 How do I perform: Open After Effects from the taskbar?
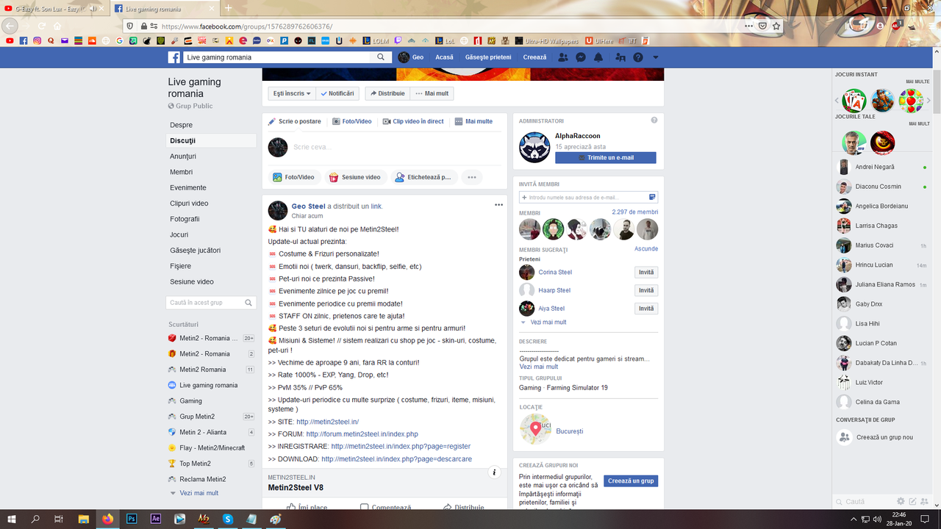(156, 519)
